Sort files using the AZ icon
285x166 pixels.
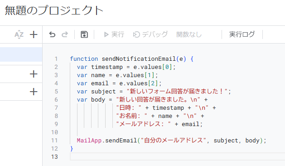(19, 34)
